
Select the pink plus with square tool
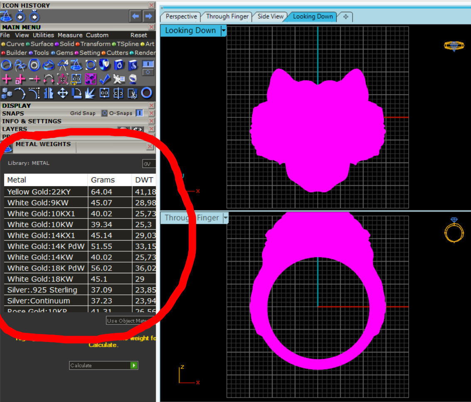click(20, 79)
